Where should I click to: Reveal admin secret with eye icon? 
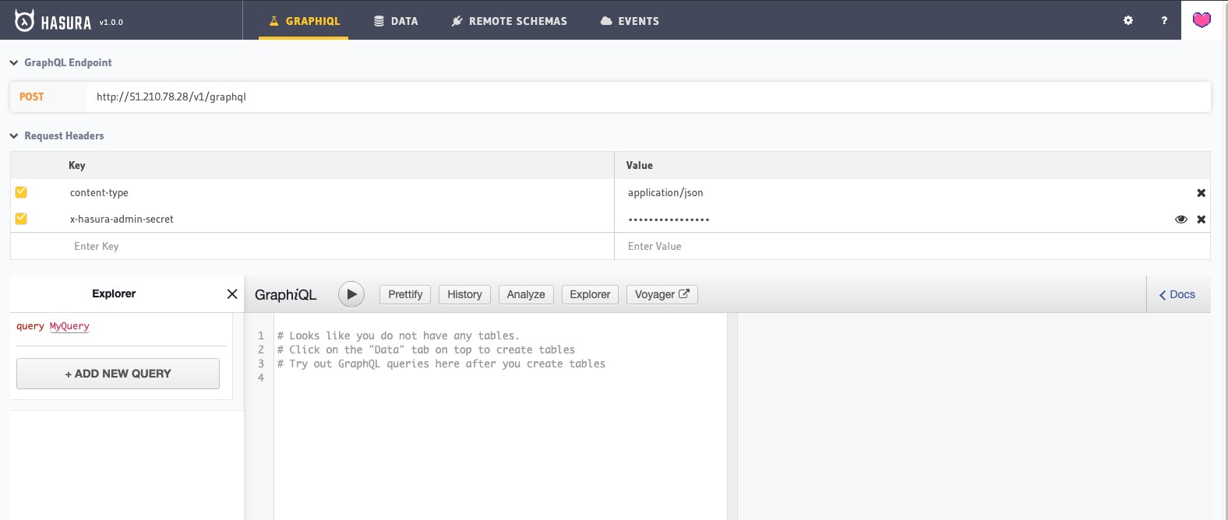coord(1181,220)
